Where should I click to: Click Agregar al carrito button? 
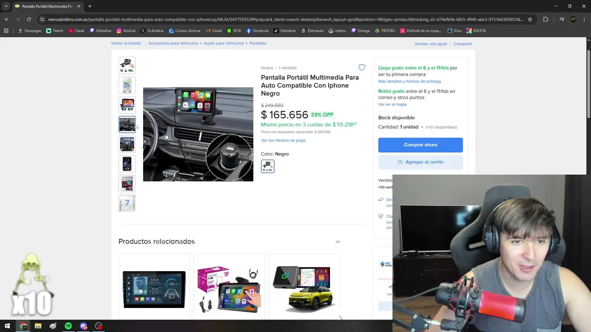[420, 162]
